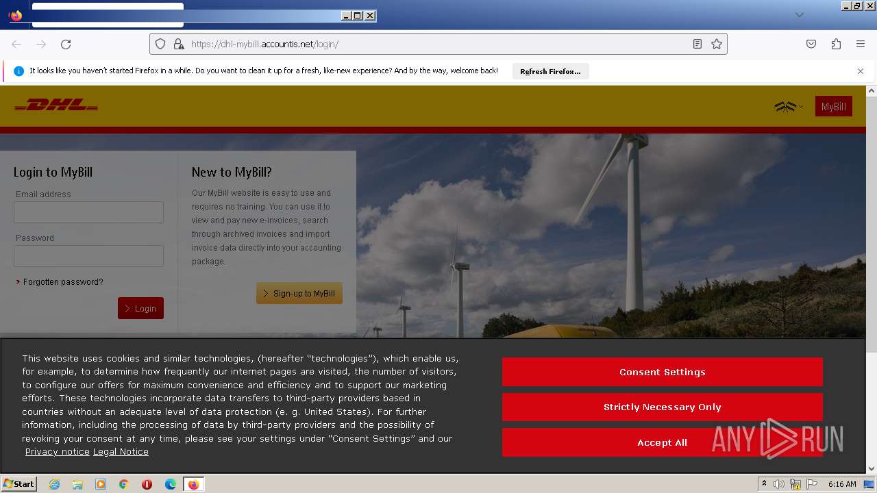Click the network tray icon
The image size is (877, 493).
click(795, 484)
